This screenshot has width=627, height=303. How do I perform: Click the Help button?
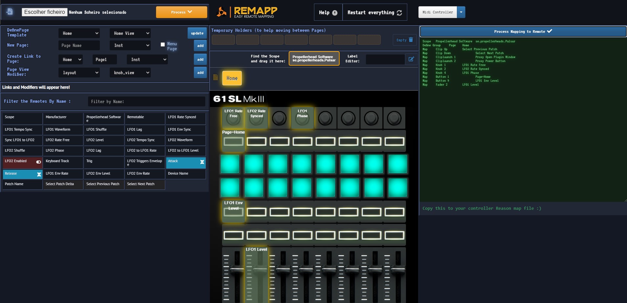328,12
